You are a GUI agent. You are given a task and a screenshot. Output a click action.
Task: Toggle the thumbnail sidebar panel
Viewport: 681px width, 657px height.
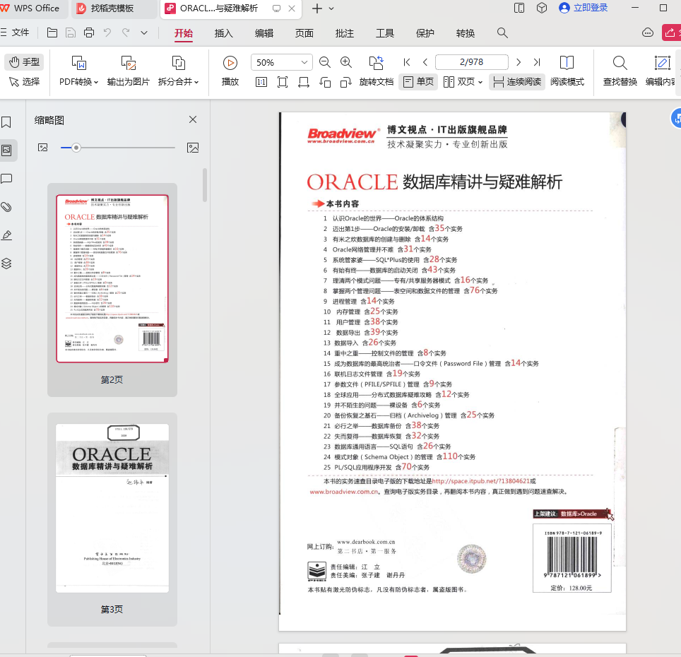point(7,150)
